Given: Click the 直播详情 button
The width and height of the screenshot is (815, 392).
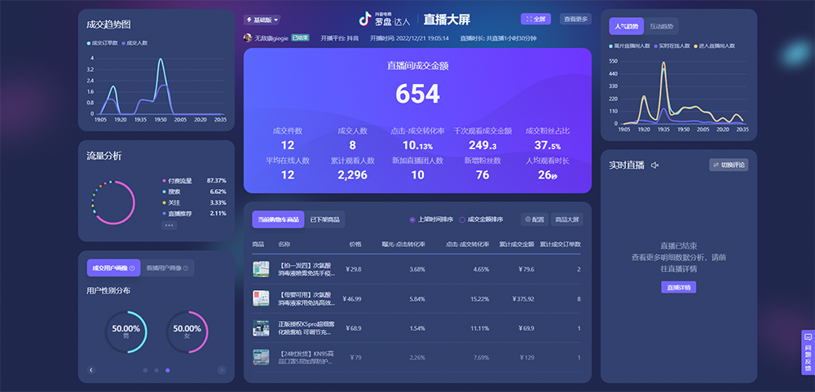Looking at the screenshot, I should click(678, 287).
